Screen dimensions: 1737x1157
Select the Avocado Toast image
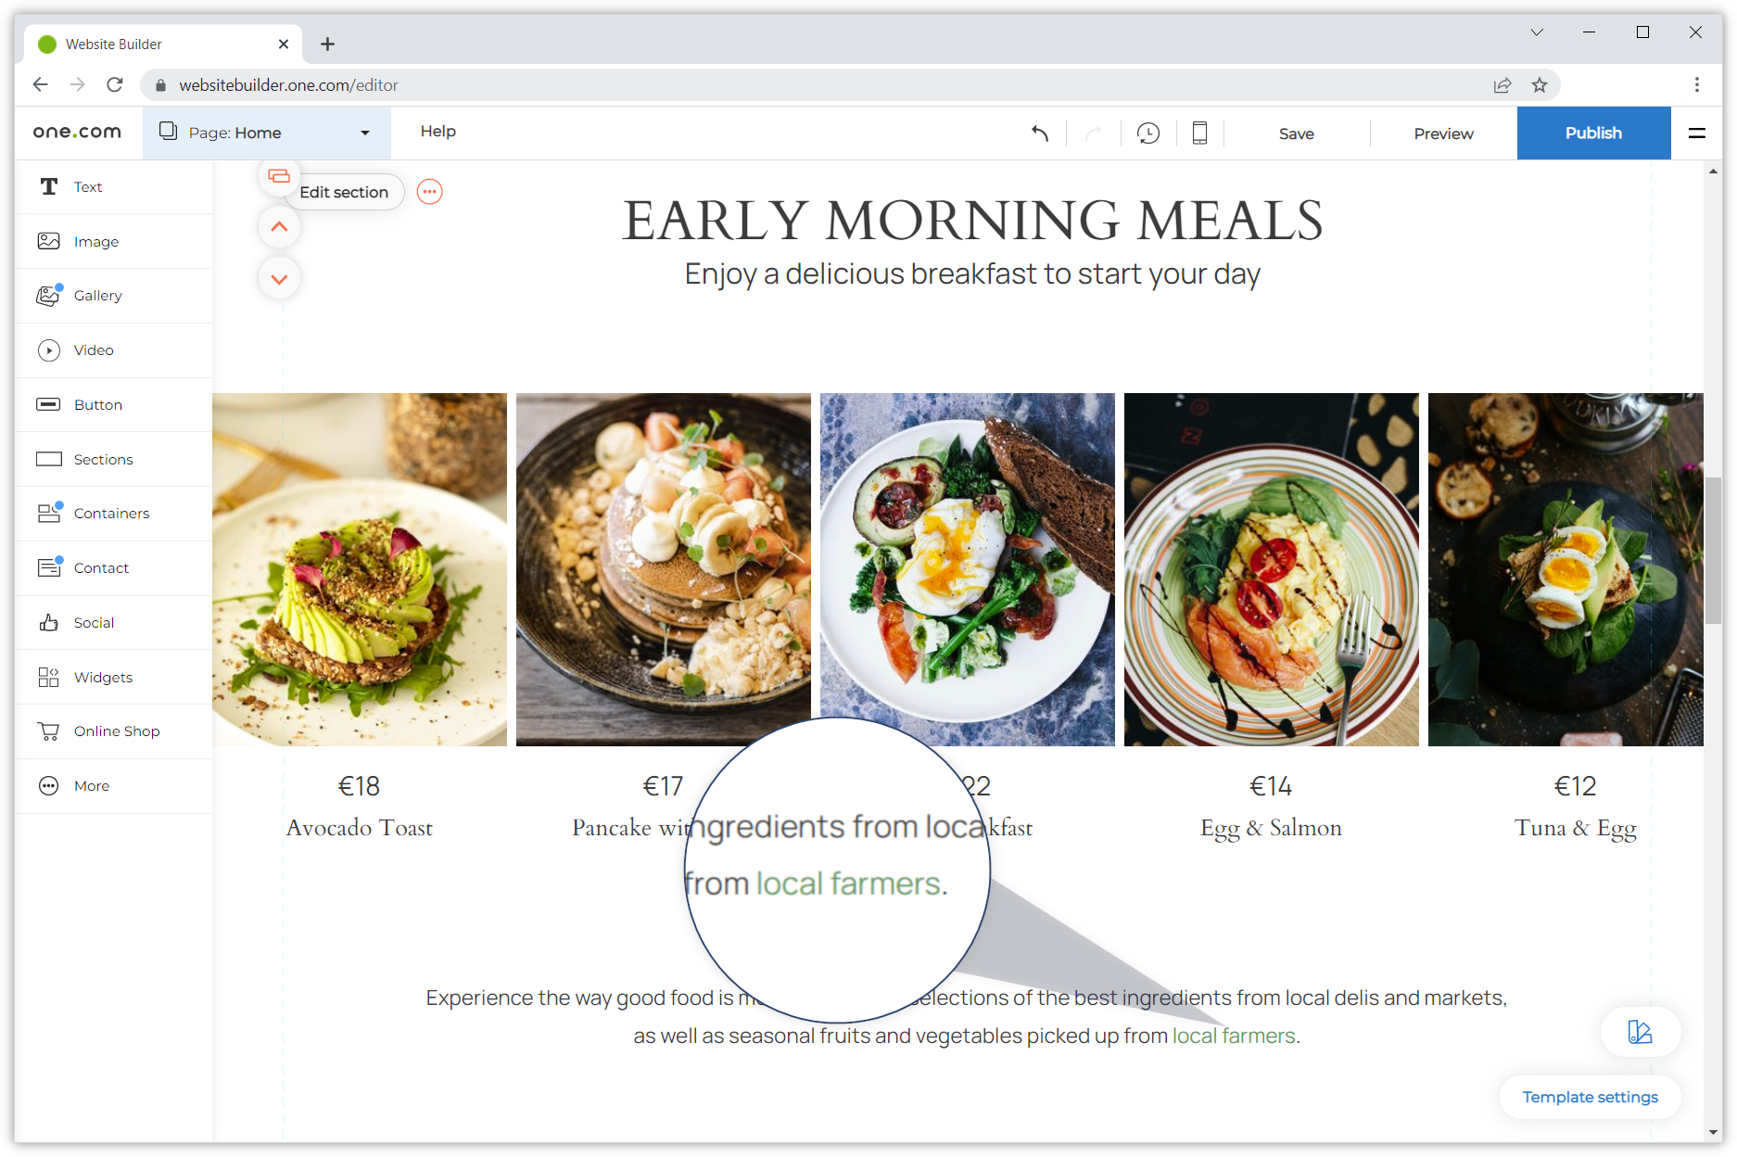point(360,569)
